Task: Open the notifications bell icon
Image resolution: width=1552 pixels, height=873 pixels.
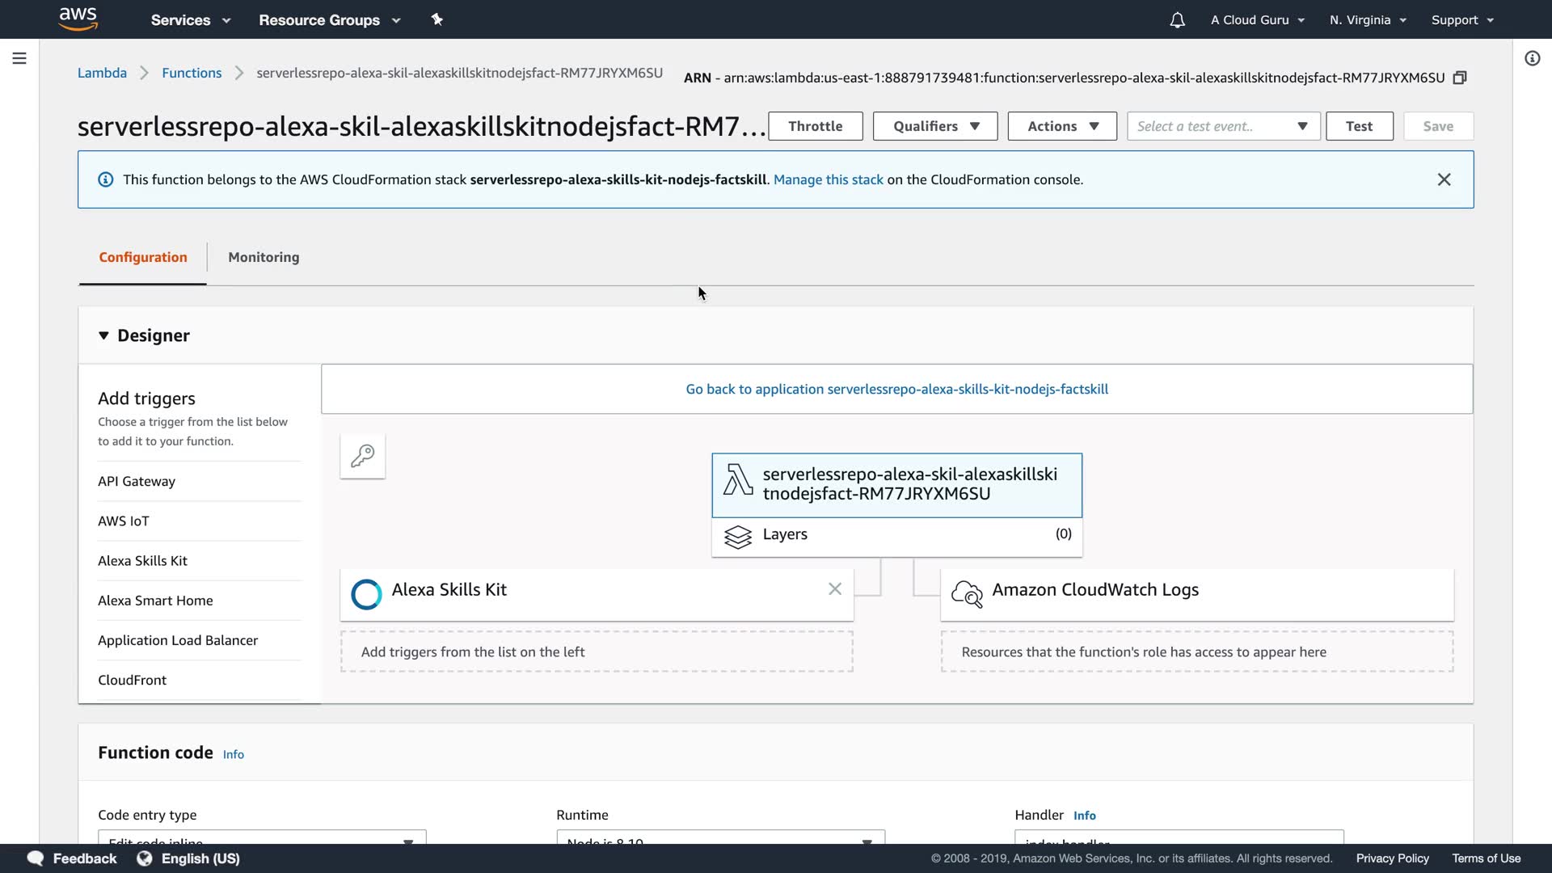Action: tap(1177, 20)
